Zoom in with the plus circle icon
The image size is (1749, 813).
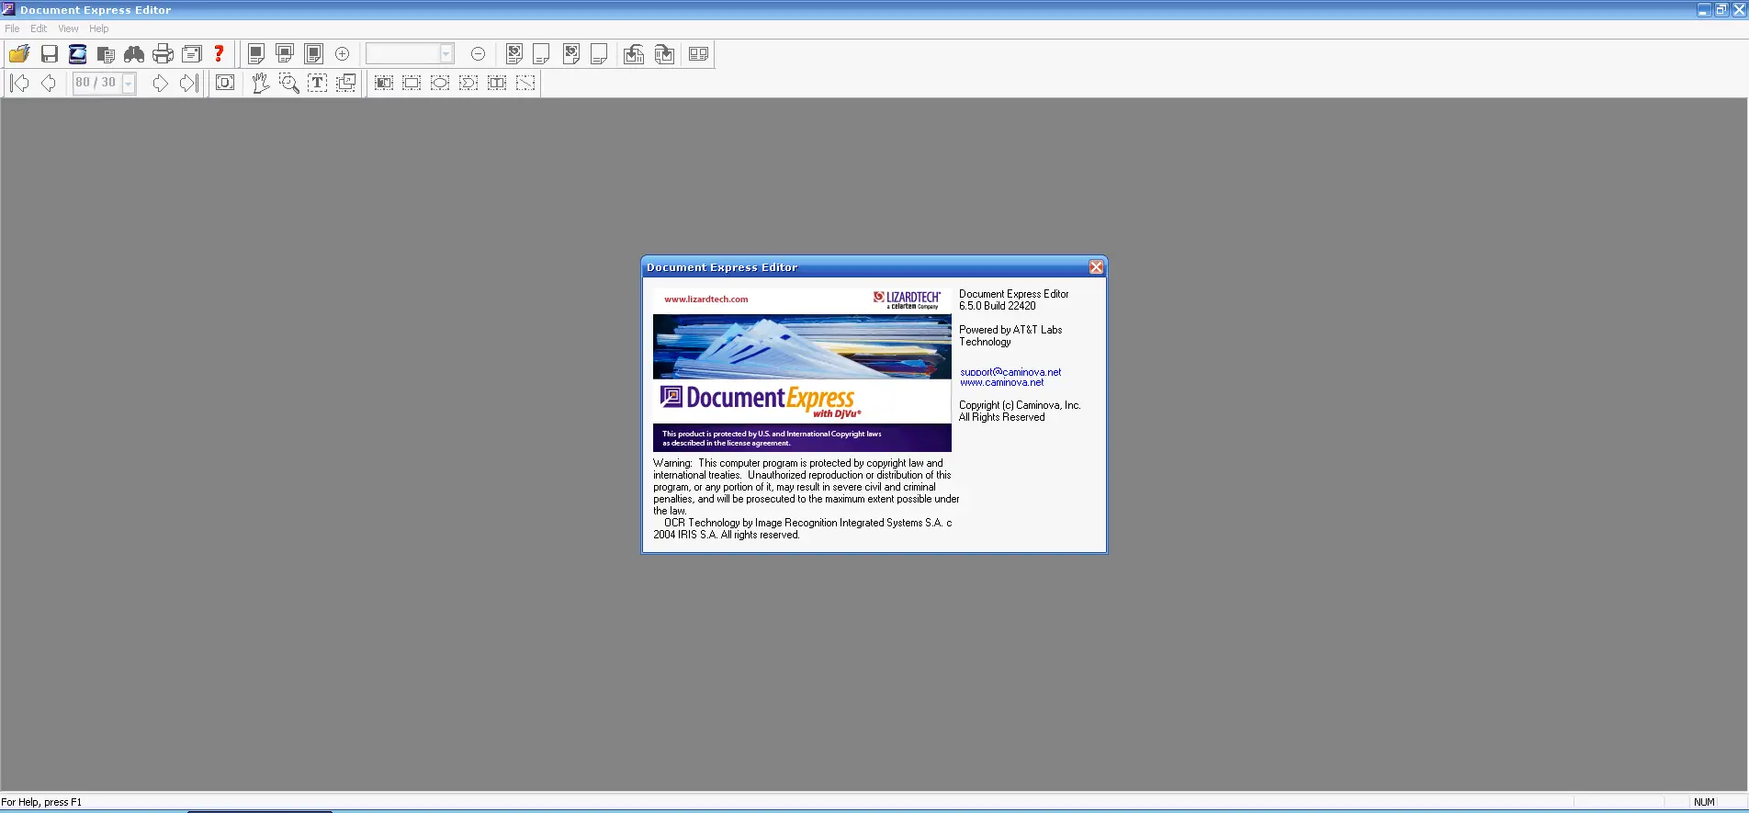click(x=343, y=54)
